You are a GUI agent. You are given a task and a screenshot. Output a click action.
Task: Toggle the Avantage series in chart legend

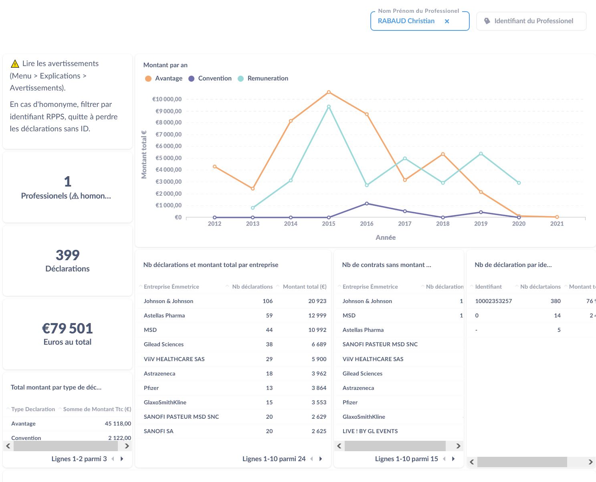point(164,78)
